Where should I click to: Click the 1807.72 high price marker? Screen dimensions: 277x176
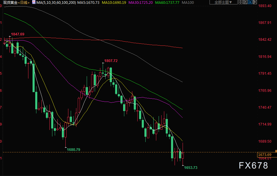click(x=111, y=61)
